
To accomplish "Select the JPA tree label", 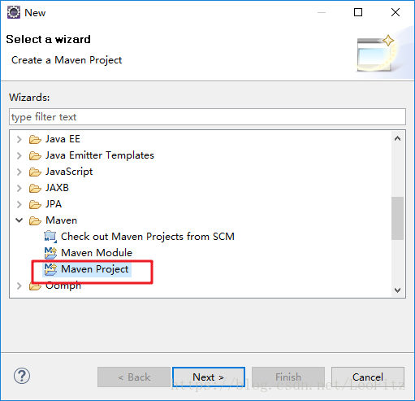I will coord(54,204).
